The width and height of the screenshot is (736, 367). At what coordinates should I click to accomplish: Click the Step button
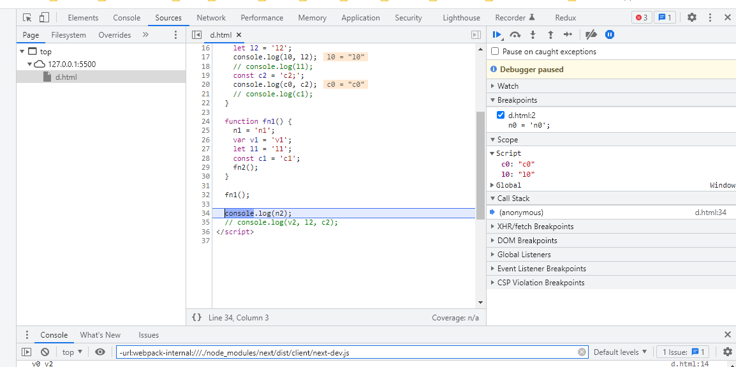(568, 34)
